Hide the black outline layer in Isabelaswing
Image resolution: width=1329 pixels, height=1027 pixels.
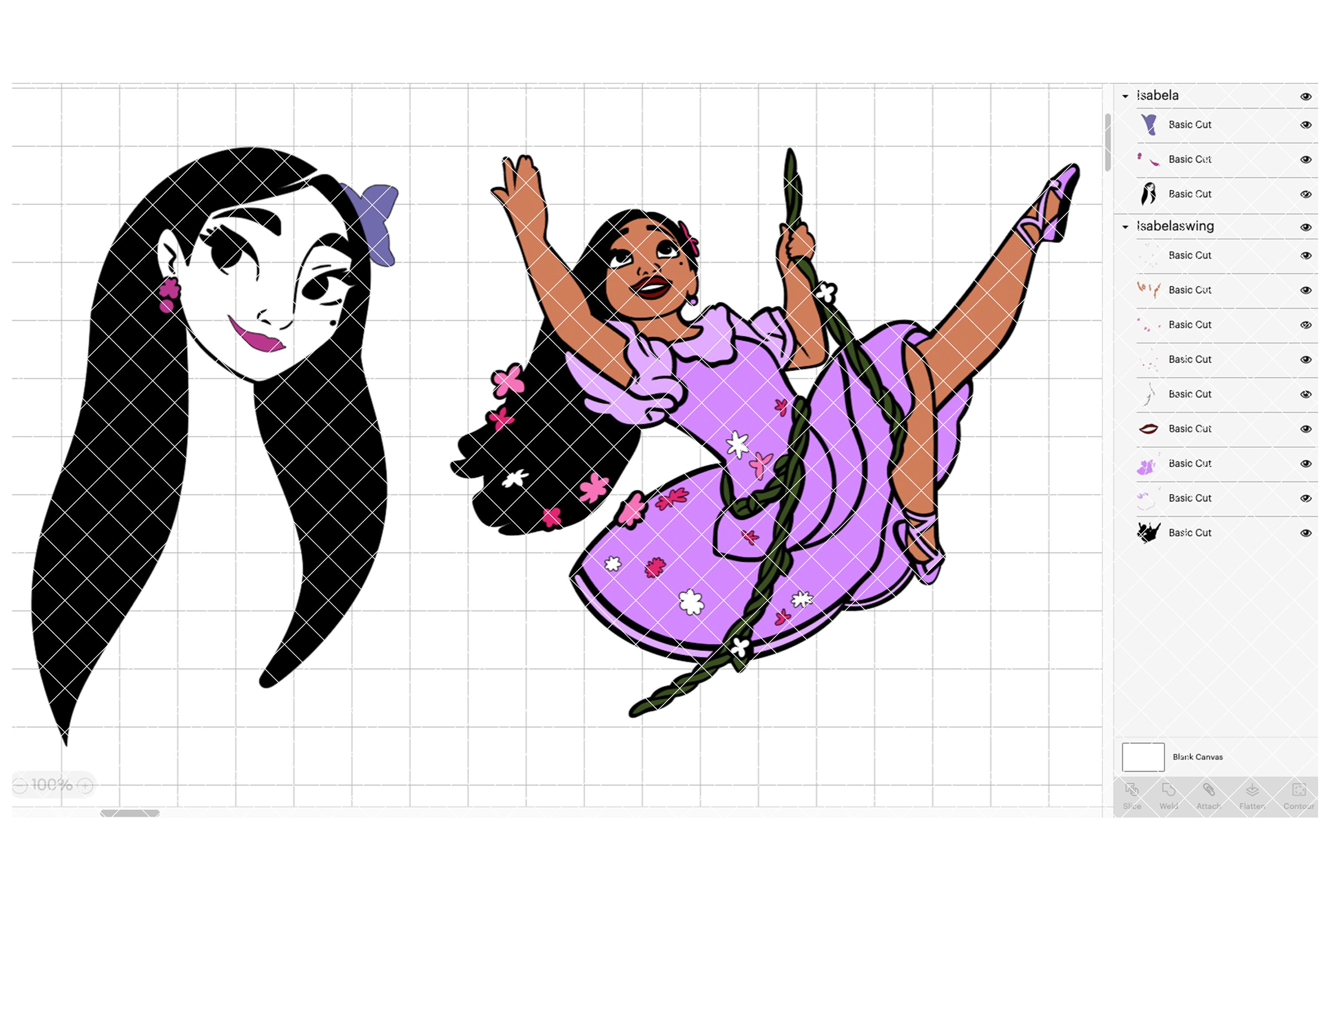point(1305,533)
